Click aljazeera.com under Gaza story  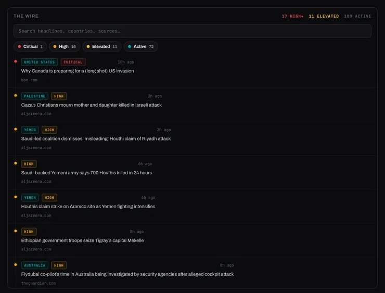36,113
